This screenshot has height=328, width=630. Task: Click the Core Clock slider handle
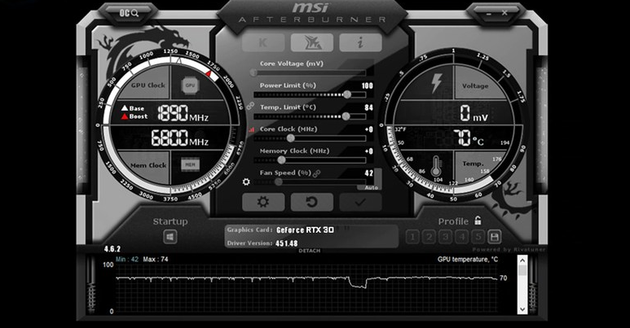tap(290, 138)
